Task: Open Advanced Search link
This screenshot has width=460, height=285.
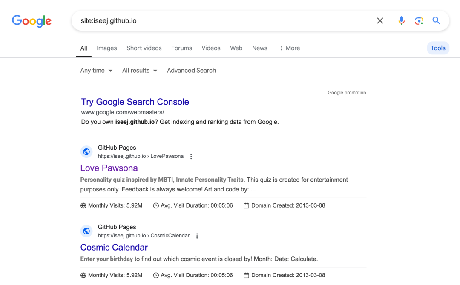Action: [x=191, y=71]
